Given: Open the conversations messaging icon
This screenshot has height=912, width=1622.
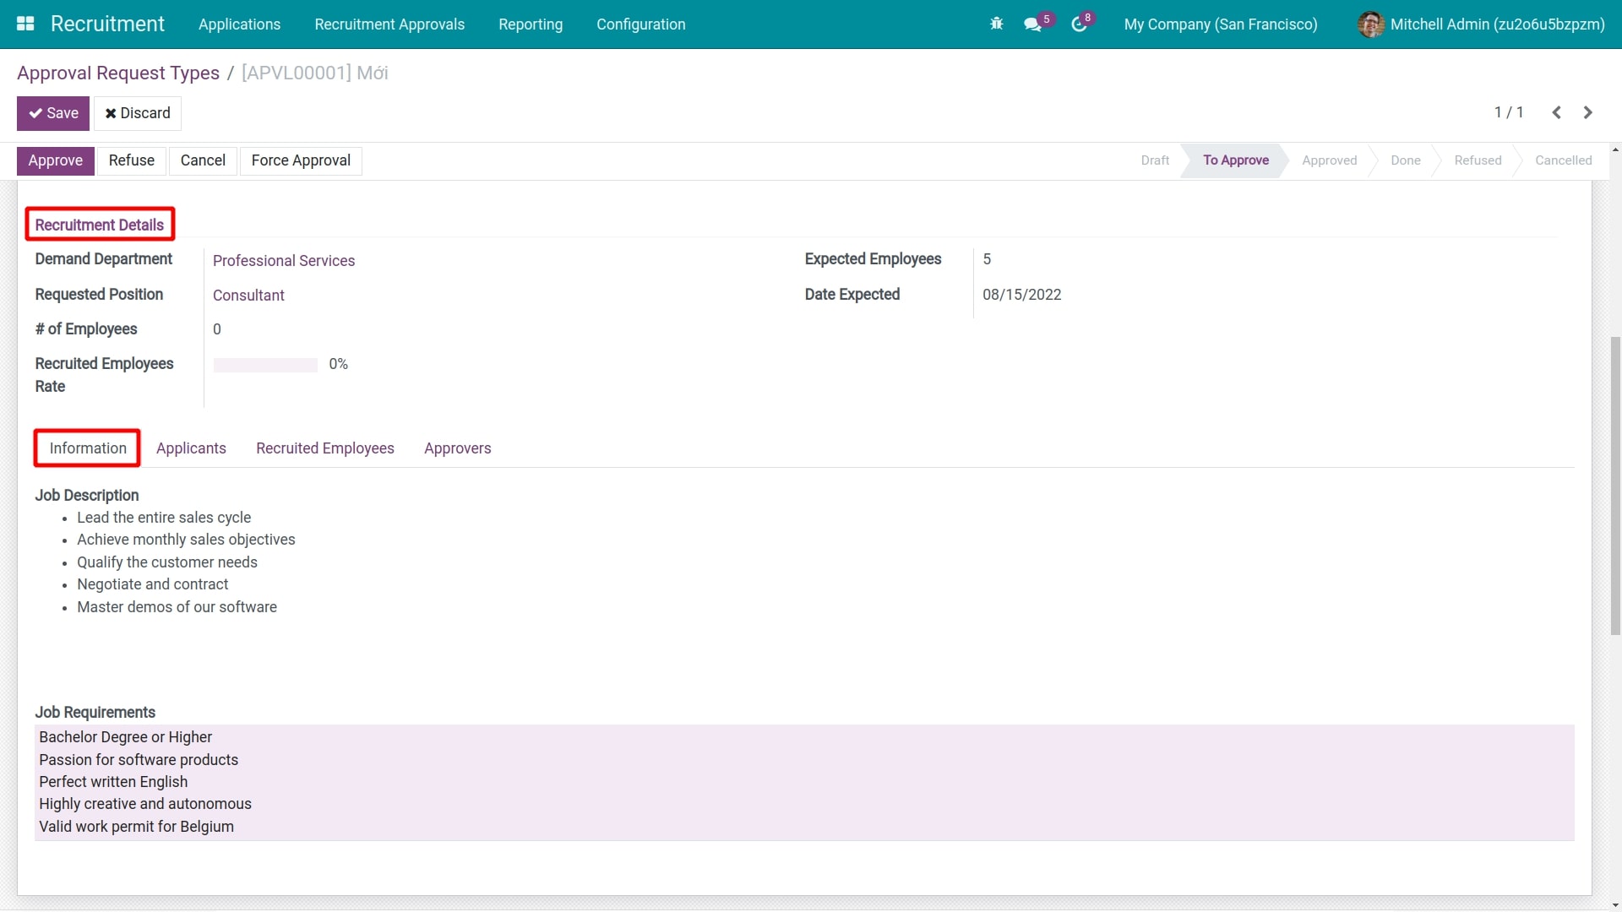Looking at the screenshot, I should pos(1032,24).
